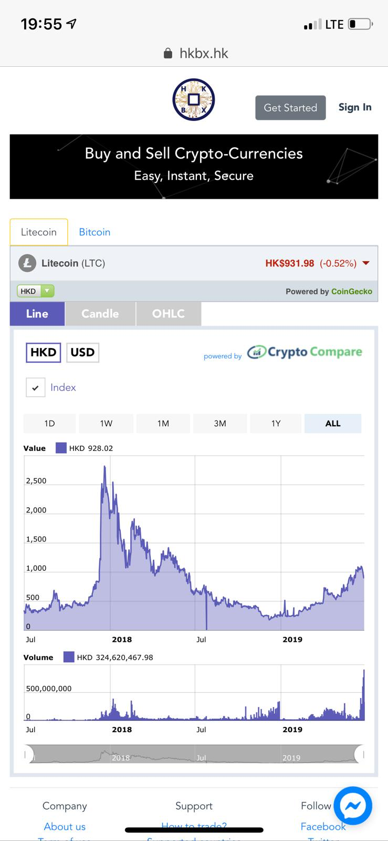This screenshot has width=388, height=841.
Task: Expand the red price dropdown arrow
Action: (366, 263)
